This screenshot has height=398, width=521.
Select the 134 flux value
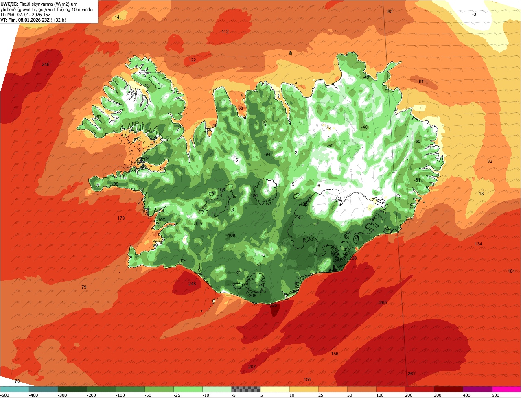(x=478, y=244)
